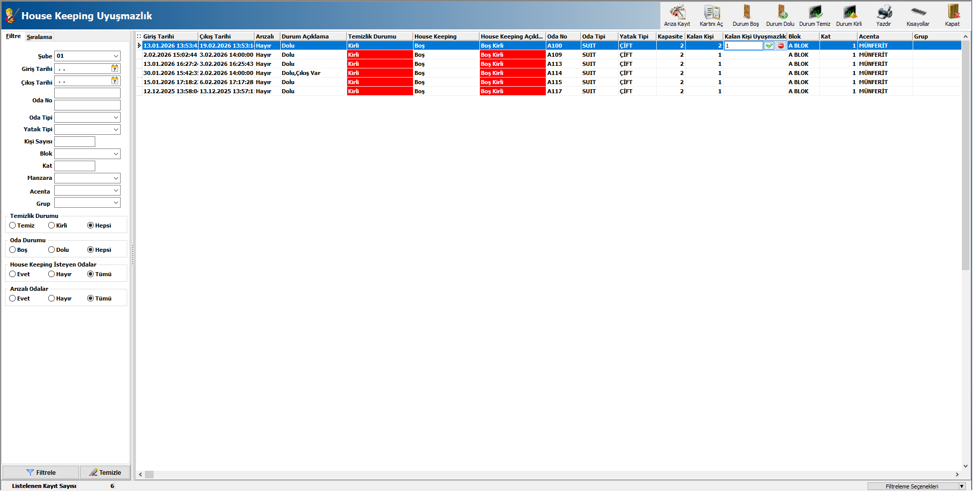
Task: Select Temiz under Temizlik Durumu
Action: tap(13, 225)
